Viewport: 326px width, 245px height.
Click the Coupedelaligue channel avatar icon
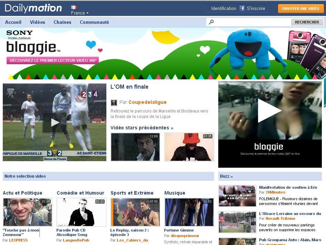click(x=114, y=102)
